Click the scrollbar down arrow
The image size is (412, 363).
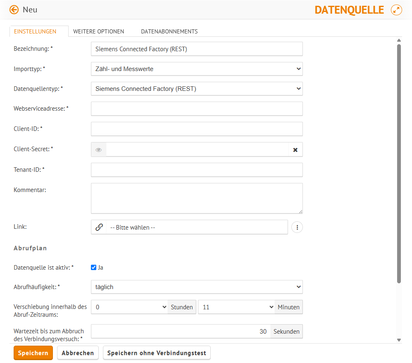pyautogui.click(x=399, y=340)
